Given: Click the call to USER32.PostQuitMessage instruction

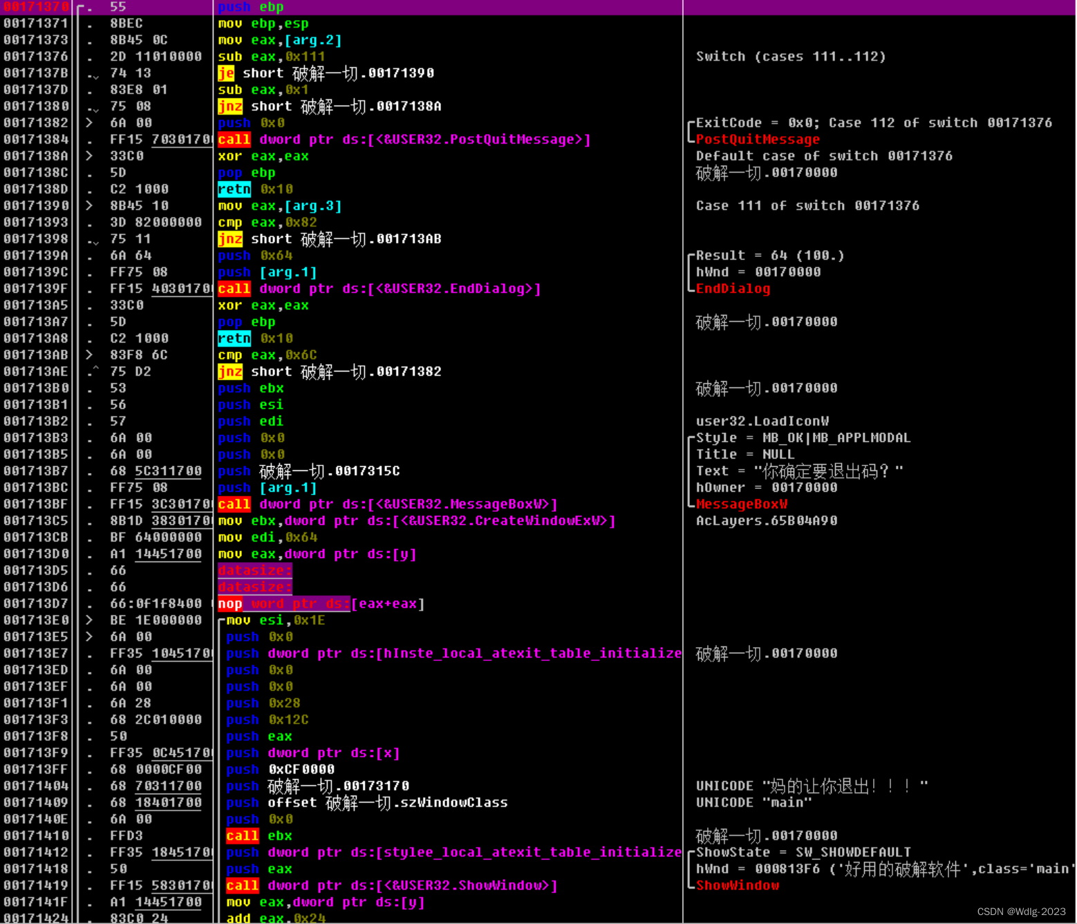Looking at the screenshot, I should (x=404, y=139).
